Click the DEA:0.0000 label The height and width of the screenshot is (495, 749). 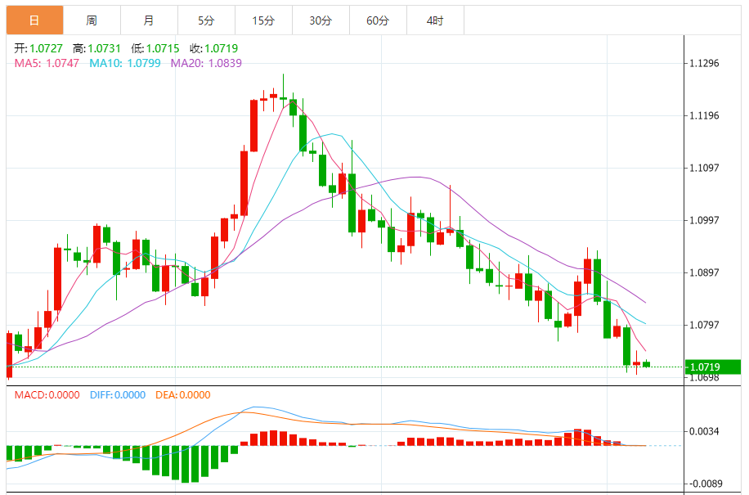pos(183,395)
